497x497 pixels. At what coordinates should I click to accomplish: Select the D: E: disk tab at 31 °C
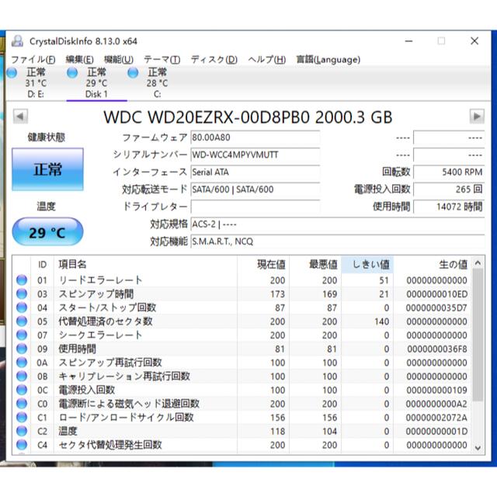click(36, 83)
